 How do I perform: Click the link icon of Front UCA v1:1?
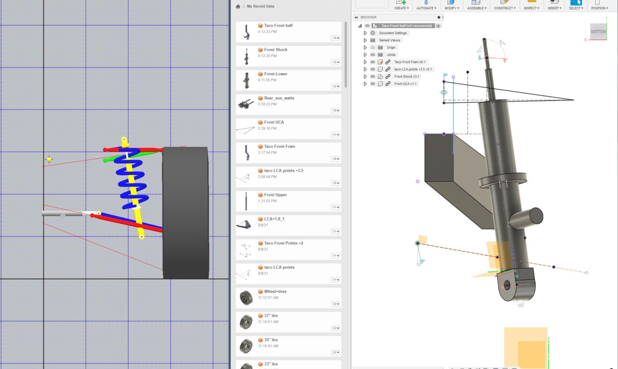[388, 83]
